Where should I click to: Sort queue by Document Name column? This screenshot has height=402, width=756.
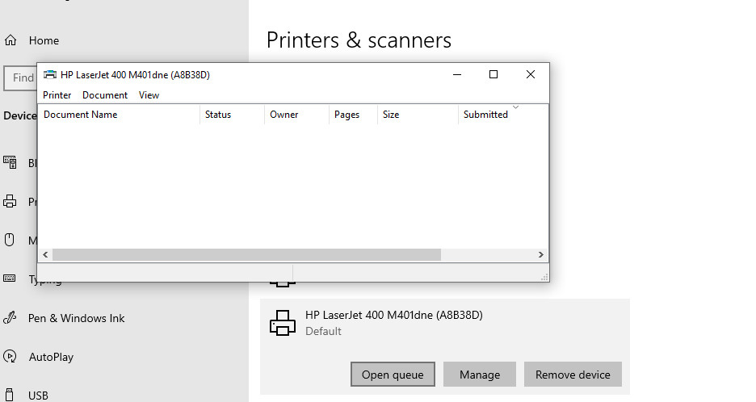coord(119,115)
